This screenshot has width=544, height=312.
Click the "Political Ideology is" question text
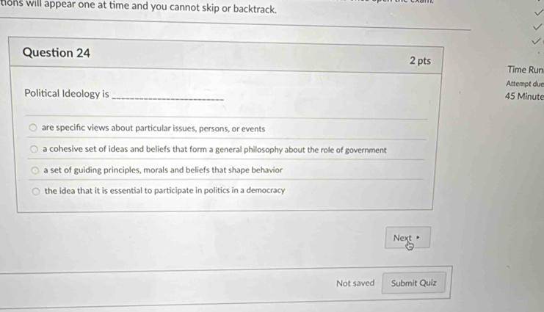(x=67, y=94)
